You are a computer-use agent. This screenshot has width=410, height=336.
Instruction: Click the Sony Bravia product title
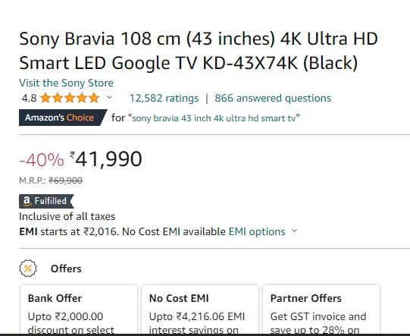[199, 51]
